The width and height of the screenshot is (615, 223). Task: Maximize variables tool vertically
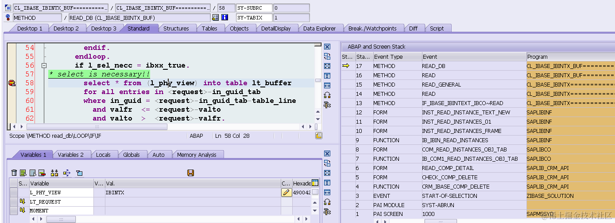click(327, 183)
